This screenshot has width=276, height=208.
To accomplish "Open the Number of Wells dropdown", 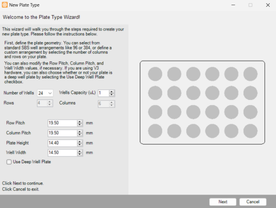I will [x=45, y=93].
